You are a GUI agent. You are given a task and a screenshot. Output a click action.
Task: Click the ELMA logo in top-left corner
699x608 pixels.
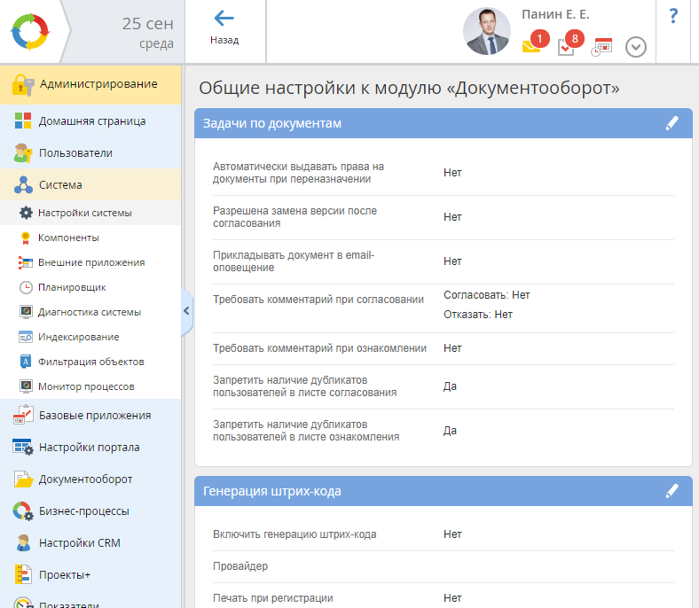click(x=31, y=32)
